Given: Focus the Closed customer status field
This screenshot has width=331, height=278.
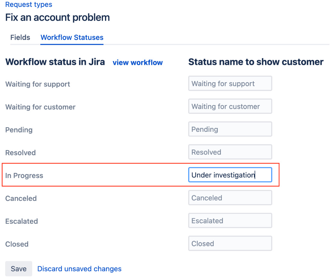Looking at the screenshot, I should point(230,243).
